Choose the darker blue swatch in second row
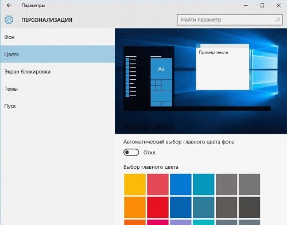The image size is (287, 225). [x=181, y=207]
